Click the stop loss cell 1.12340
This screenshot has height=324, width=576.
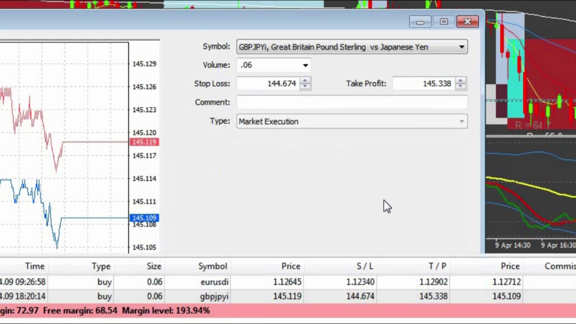[x=360, y=282]
